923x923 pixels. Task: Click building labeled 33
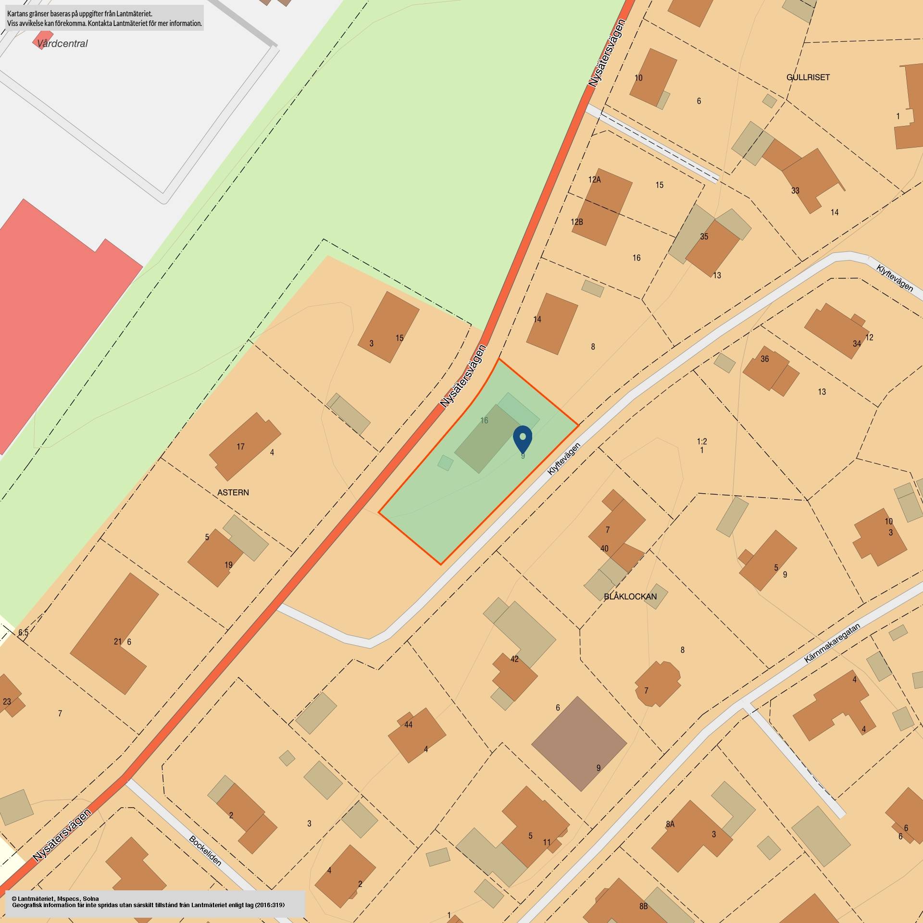808,178
